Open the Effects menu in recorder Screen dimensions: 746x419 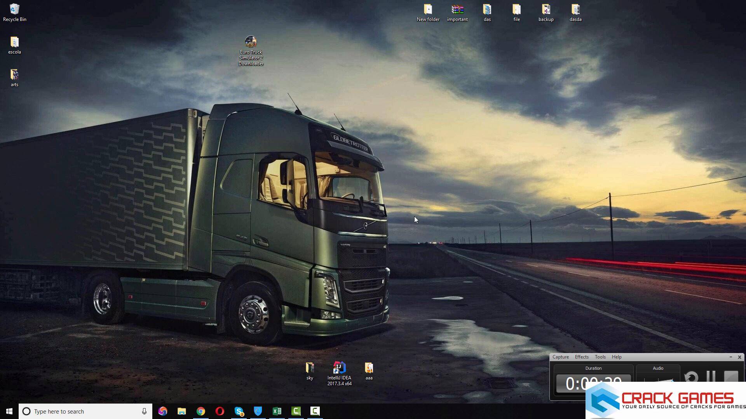pyautogui.click(x=582, y=357)
